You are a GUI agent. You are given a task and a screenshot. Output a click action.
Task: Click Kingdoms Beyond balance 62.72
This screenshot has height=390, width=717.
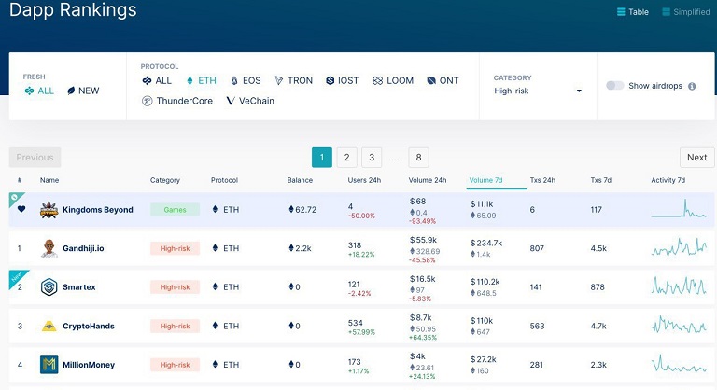point(302,210)
